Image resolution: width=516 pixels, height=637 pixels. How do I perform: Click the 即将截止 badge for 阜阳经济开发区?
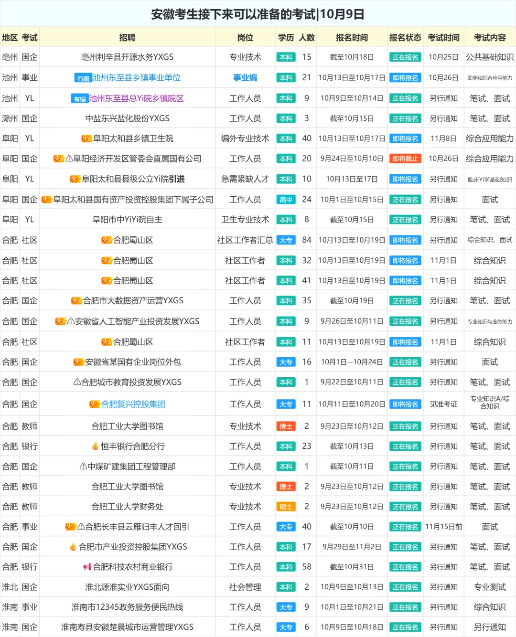point(405,158)
